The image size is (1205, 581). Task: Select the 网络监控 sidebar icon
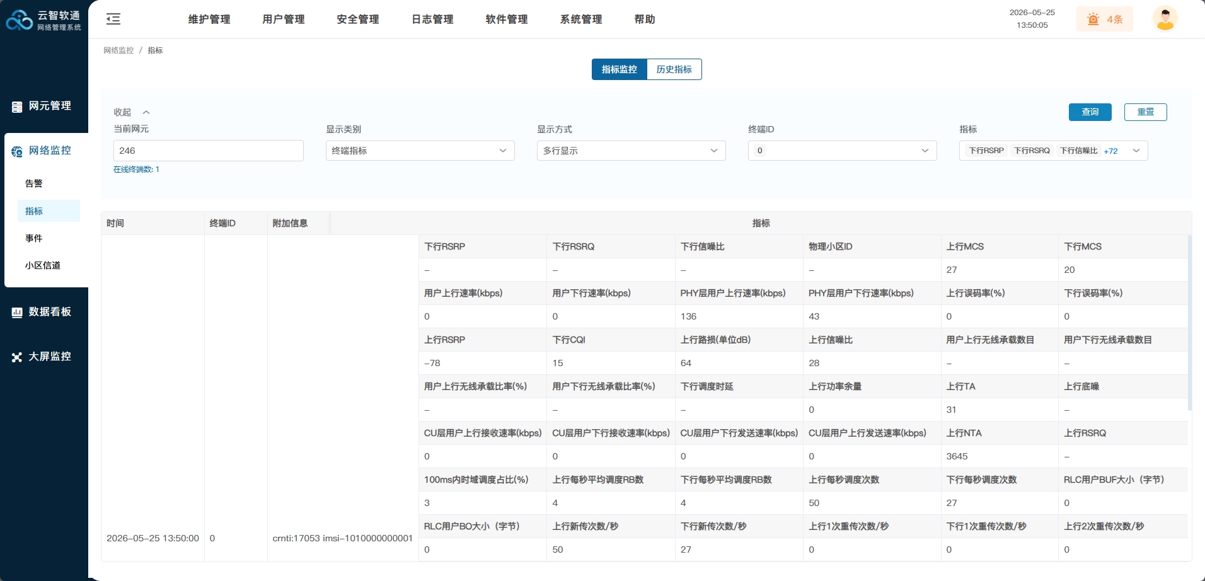click(x=17, y=151)
